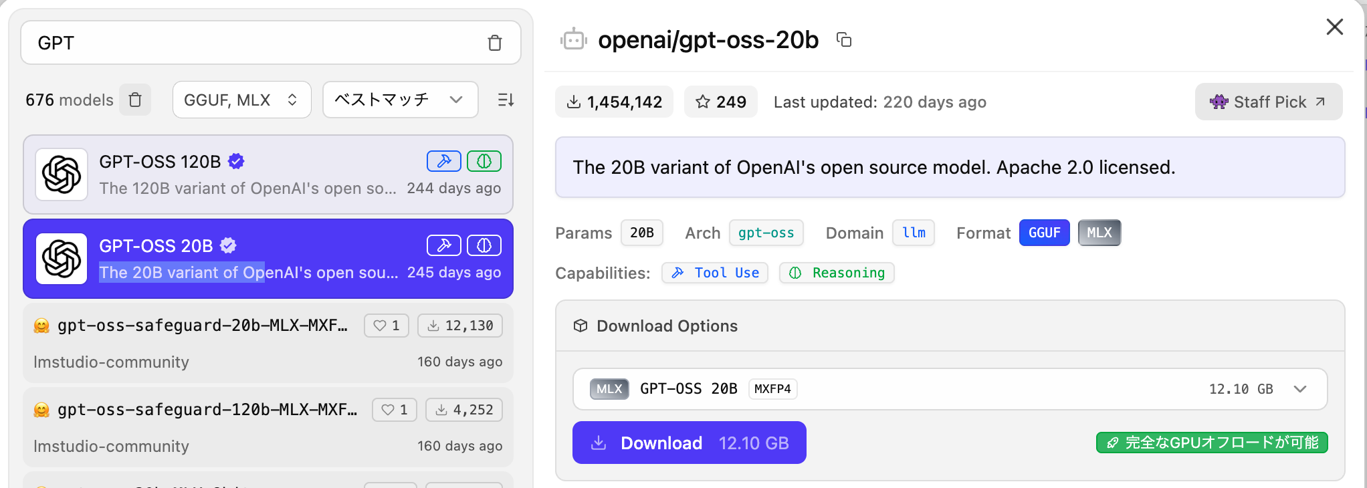Click the download count 1,454,142 badge
Image resolution: width=1367 pixels, height=488 pixels.
(614, 102)
